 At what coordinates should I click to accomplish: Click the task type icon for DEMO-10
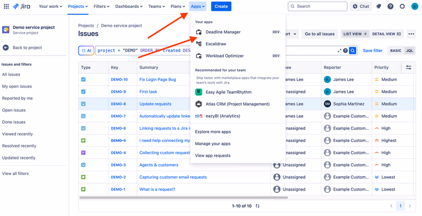coord(83,80)
